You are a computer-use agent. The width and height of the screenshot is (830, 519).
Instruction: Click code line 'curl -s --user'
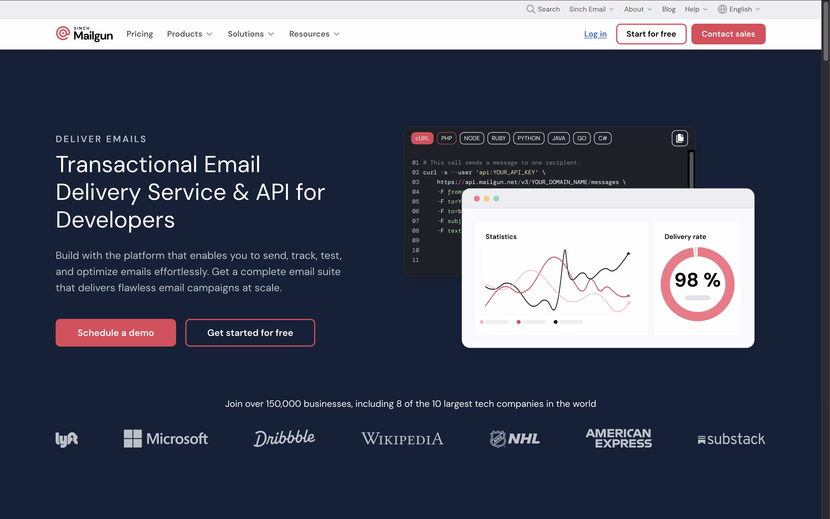click(484, 172)
